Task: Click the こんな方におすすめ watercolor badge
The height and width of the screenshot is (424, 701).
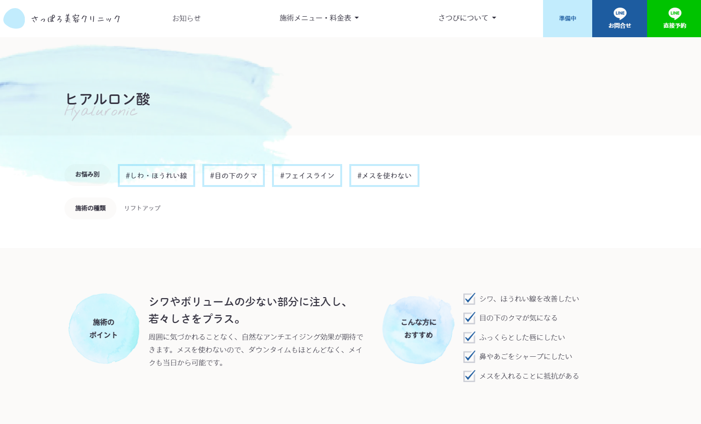Action: coord(418,329)
